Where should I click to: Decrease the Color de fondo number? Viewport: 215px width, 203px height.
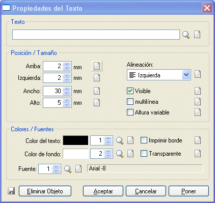click(108, 156)
